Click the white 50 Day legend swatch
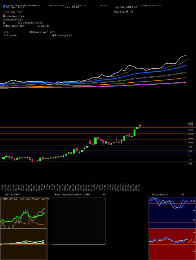This screenshot has width=196, height=260. 4,11
